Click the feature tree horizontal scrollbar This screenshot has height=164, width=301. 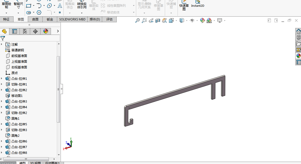click(x=26, y=159)
